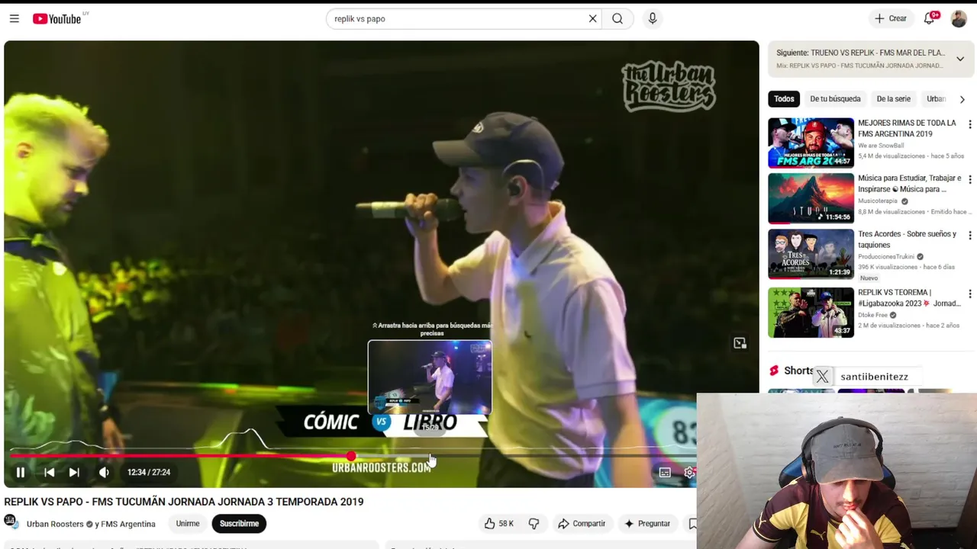Join the channel with Unirme
The image size is (977, 549).
point(188,524)
